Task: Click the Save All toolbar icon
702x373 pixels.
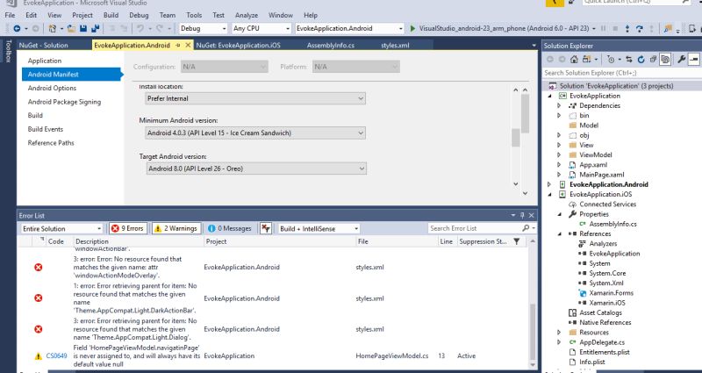Action: (95, 28)
